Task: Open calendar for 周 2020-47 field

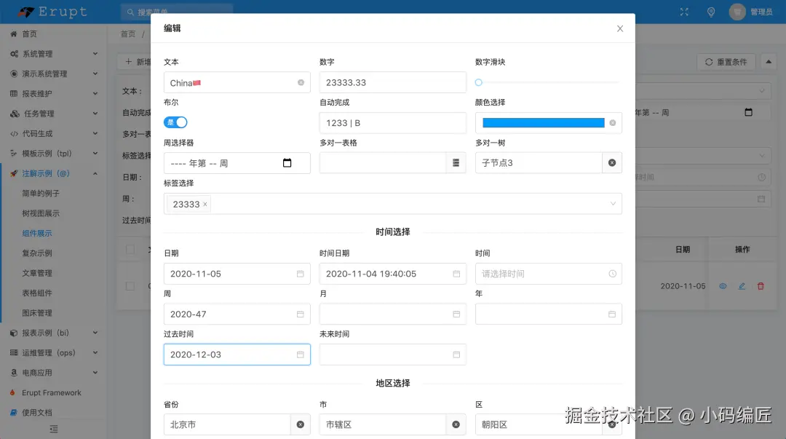Action: coord(301,314)
